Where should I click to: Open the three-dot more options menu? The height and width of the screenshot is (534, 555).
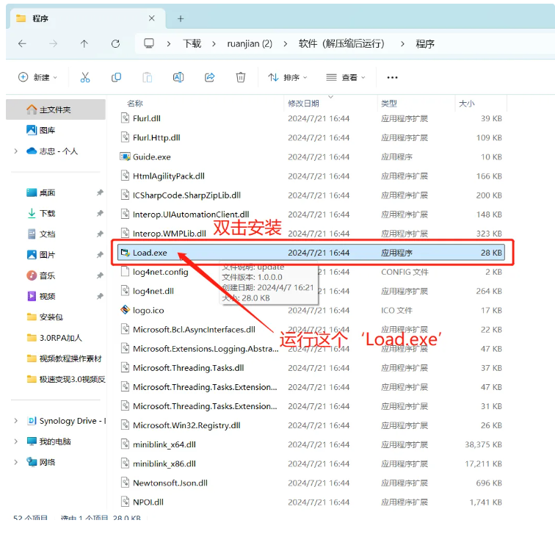pos(392,77)
